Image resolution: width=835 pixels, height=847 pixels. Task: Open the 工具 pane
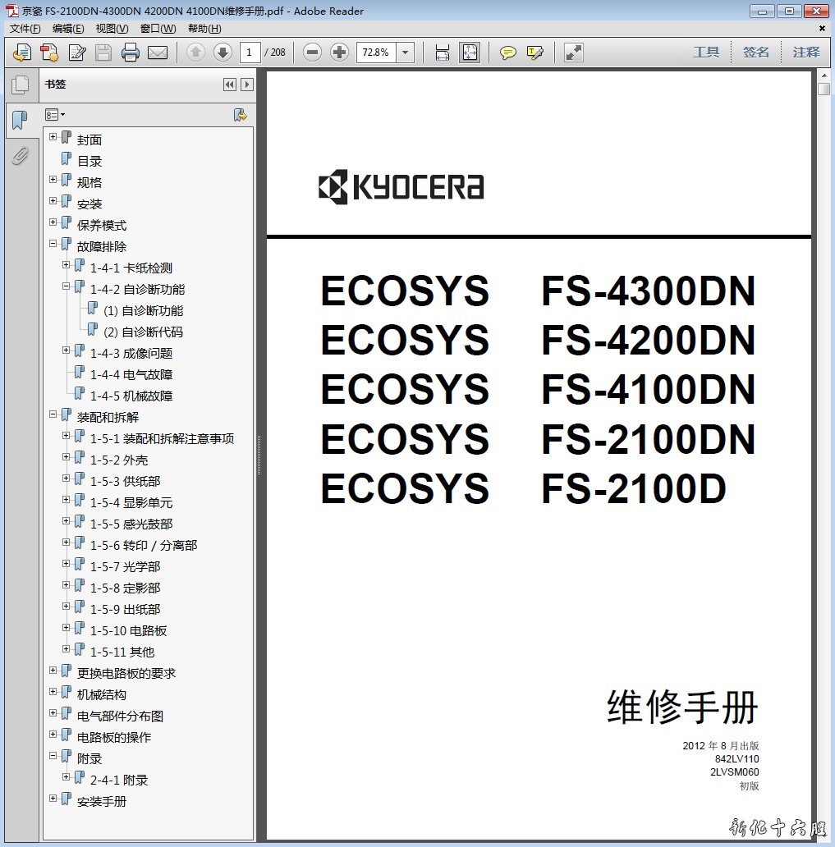706,53
